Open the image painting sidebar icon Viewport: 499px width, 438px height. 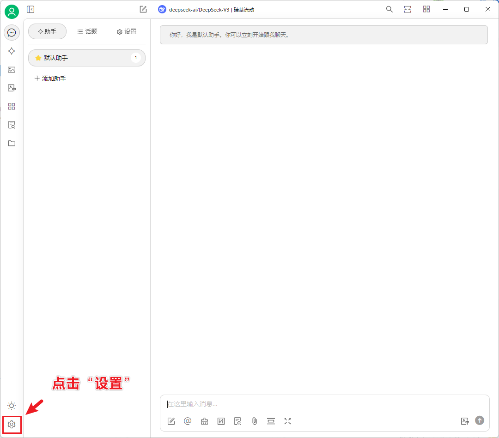click(12, 70)
